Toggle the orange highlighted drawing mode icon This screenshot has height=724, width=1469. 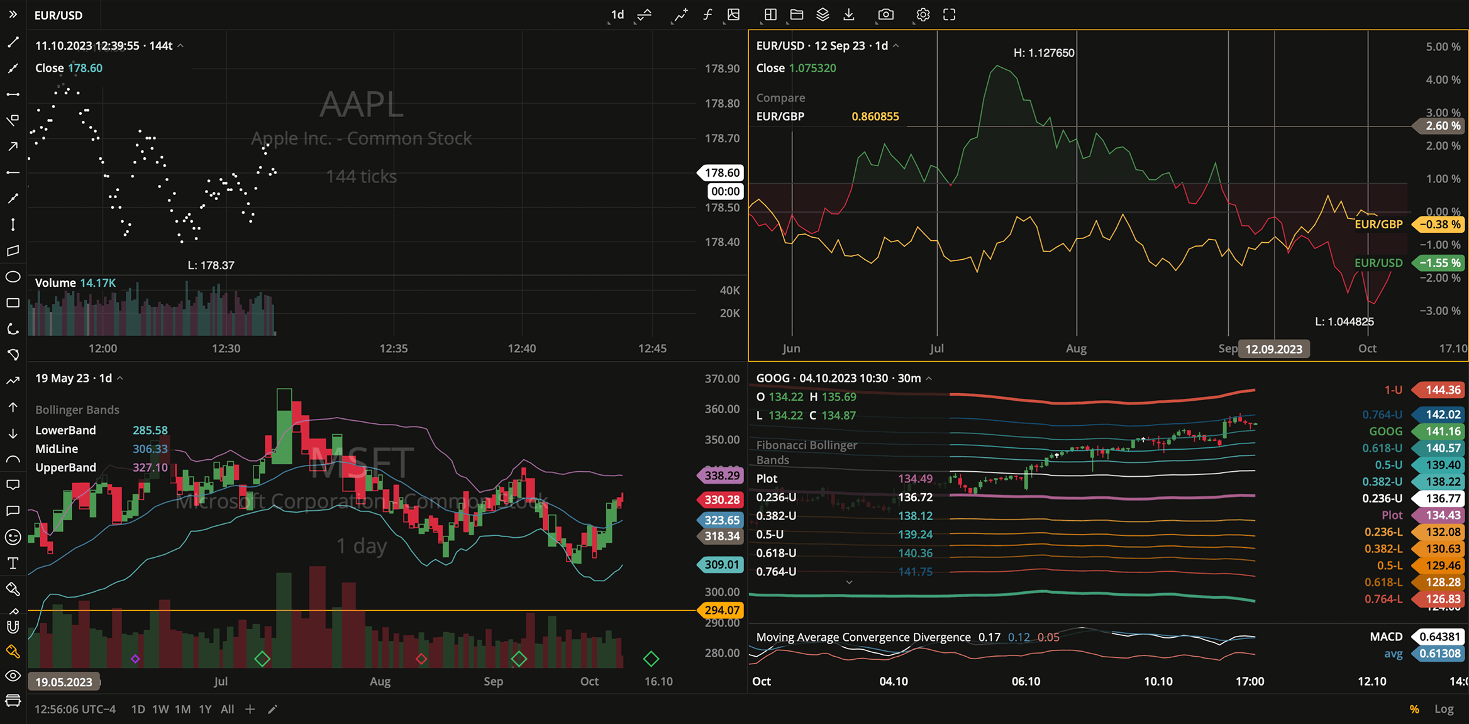pos(13,652)
